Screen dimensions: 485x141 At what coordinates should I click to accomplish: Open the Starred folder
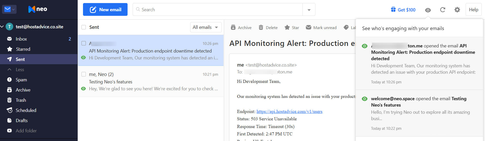click(39, 49)
